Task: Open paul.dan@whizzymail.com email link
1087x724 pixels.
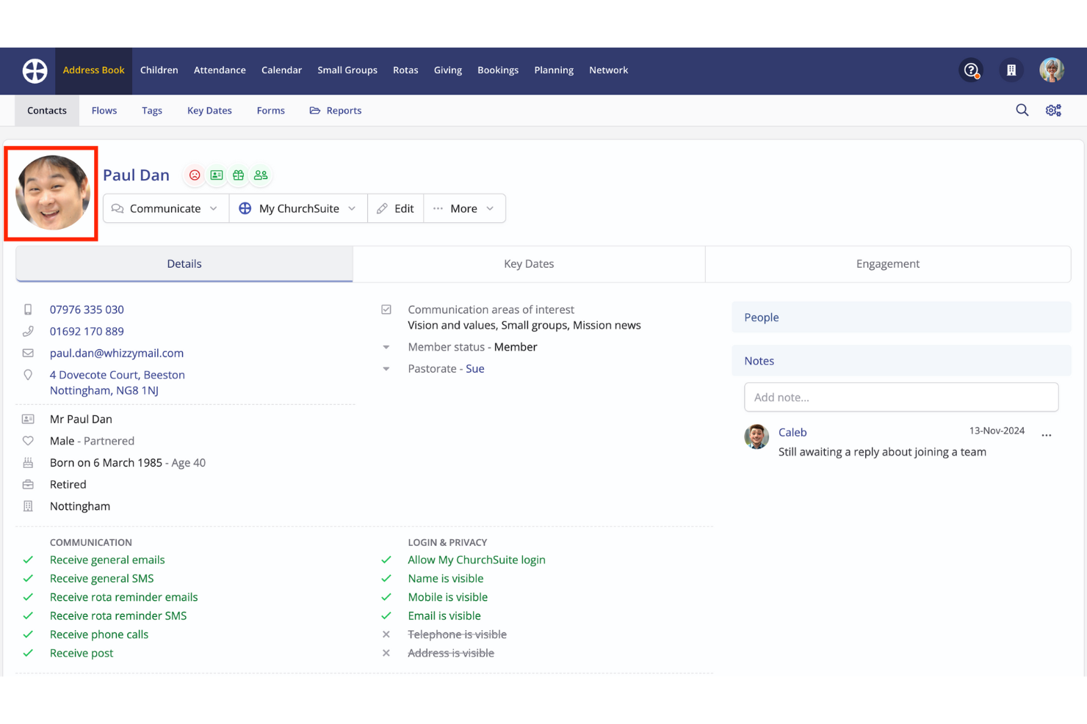Action: click(x=117, y=353)
